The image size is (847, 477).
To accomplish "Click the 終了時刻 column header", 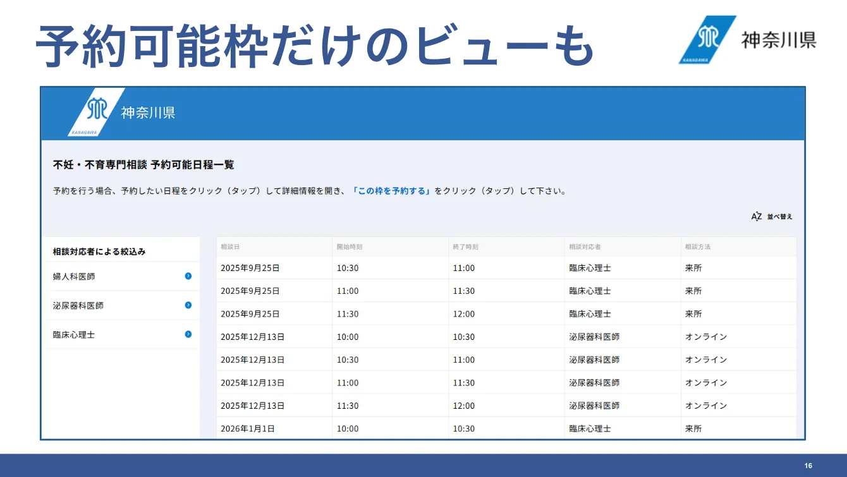I will coord(465,246).
